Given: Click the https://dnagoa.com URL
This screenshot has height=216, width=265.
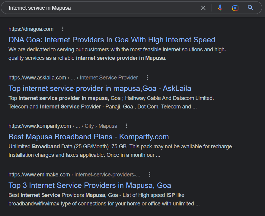Looking at the screenshot, I should [x=31, y=29].
